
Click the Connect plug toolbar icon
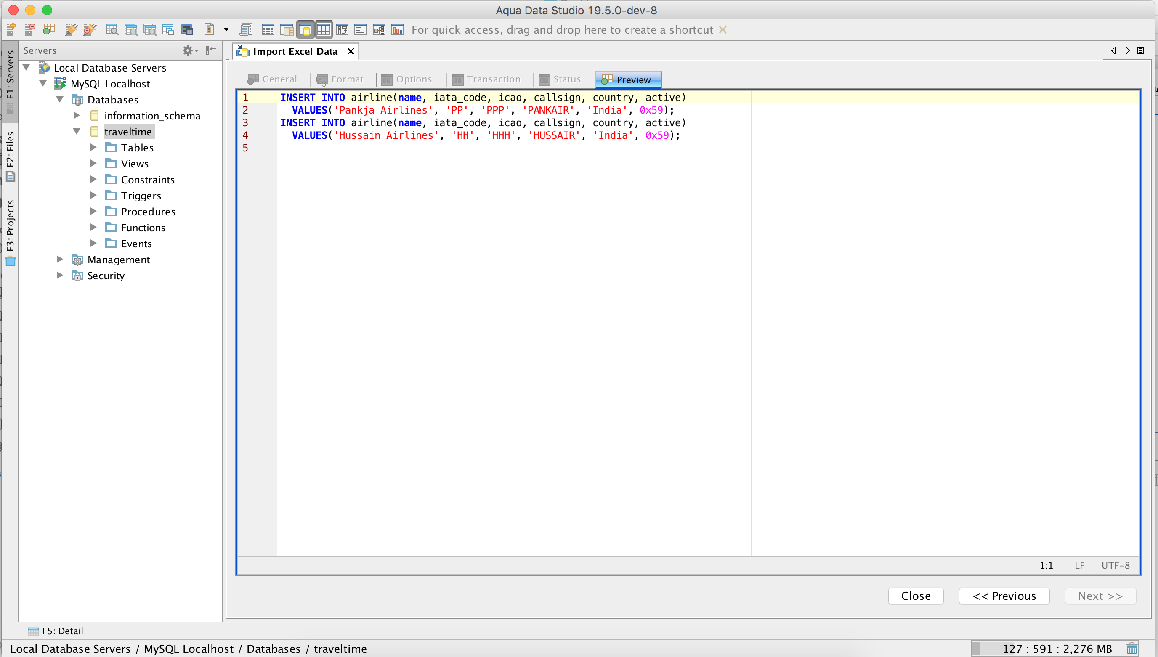coord(71,30)
